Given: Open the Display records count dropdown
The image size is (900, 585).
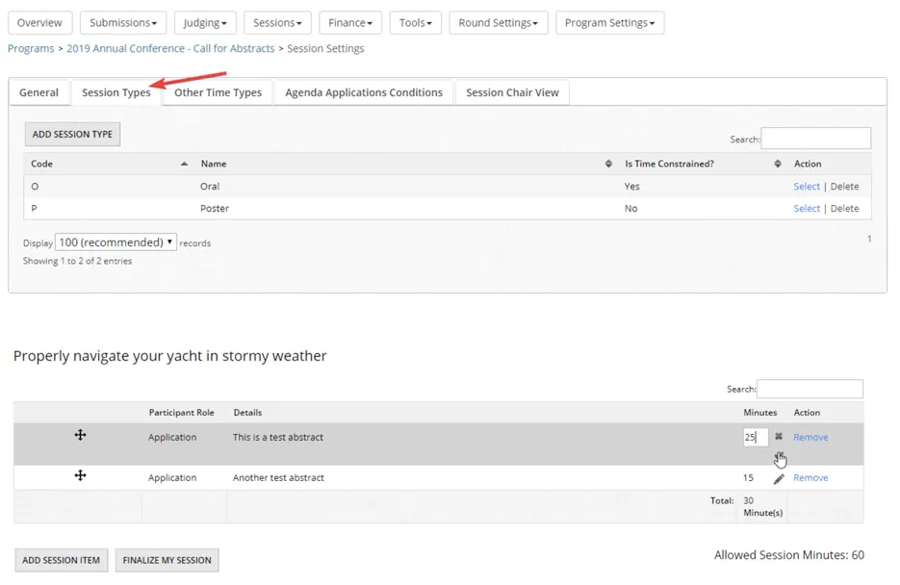Looking at the screenshot, I should [x=116, y=242].
